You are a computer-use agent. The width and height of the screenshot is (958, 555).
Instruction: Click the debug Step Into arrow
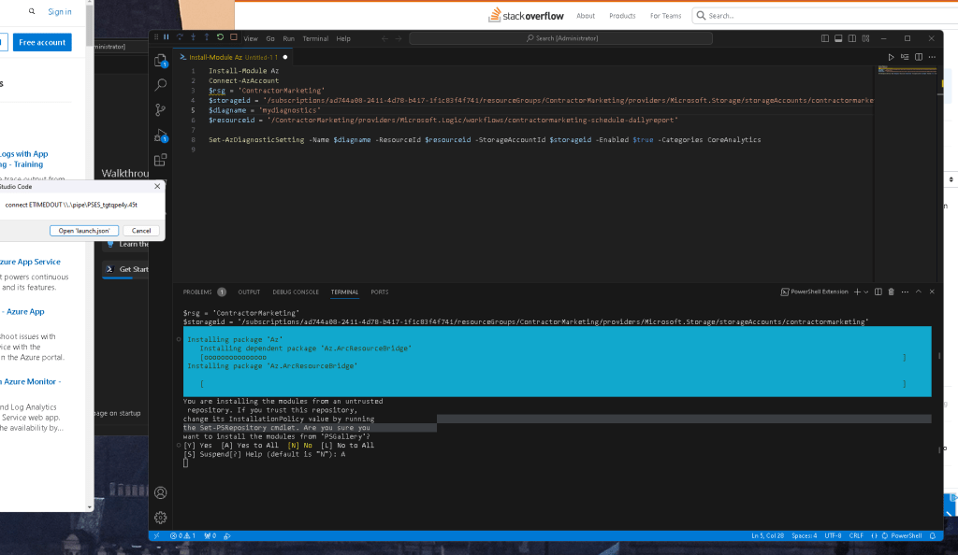[193, 37]
